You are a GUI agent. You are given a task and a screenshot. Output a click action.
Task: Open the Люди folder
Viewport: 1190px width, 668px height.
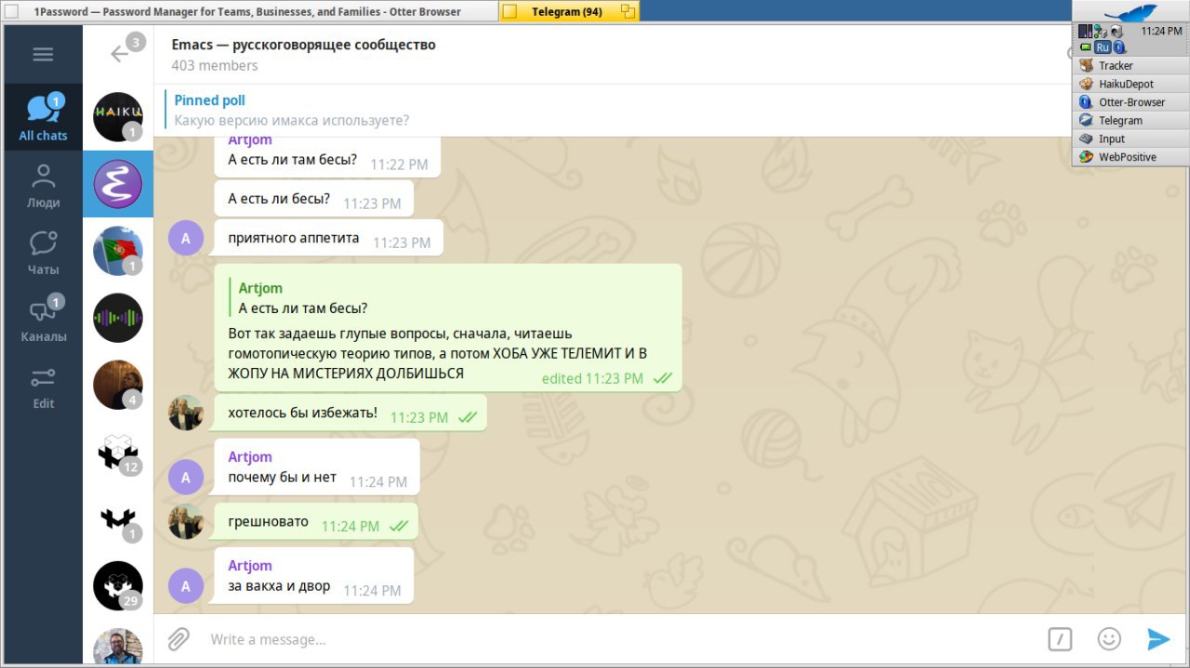[43, 186]
